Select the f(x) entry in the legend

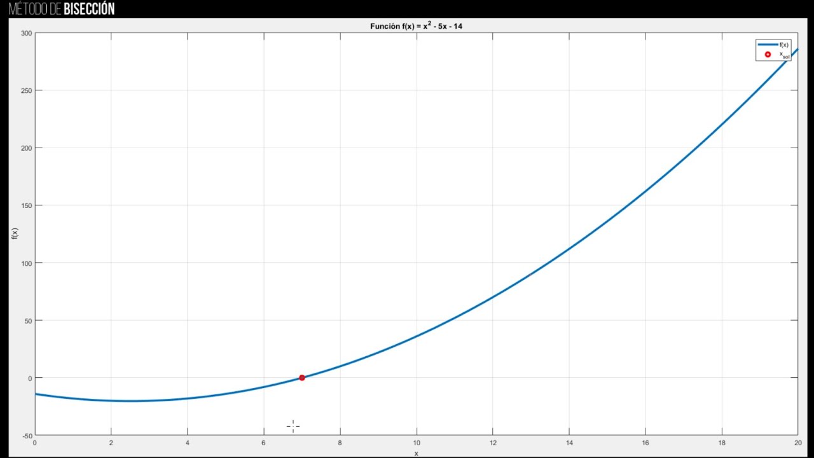(x=773, y=45)
